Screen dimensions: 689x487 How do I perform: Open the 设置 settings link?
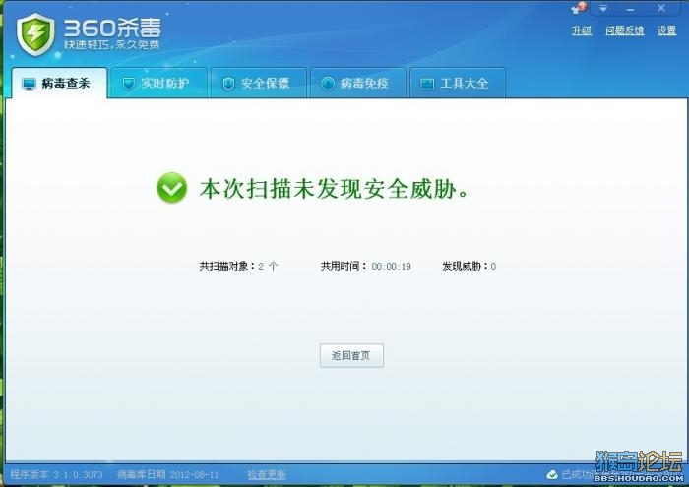pos(666,30)
